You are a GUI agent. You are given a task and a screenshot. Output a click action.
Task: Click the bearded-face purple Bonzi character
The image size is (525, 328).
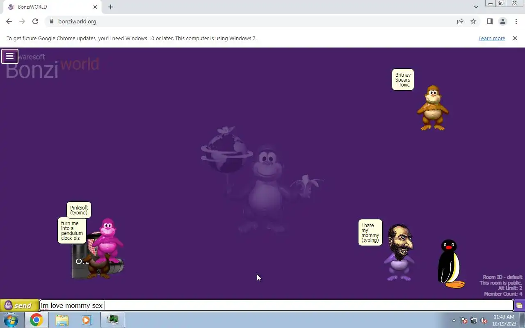click(399, 253)
